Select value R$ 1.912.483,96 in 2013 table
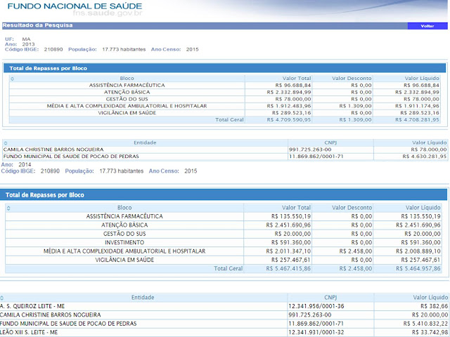 pos(289,106)
